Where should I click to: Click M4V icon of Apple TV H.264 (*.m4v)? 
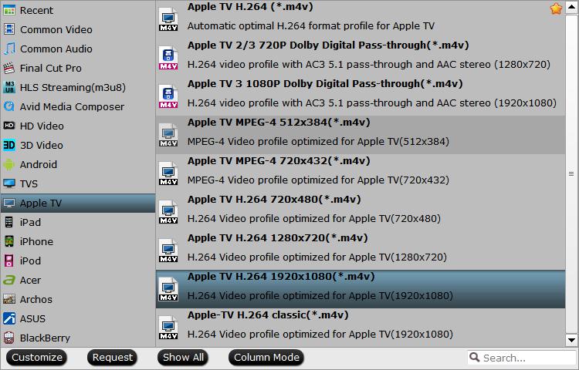pos(168,19)
